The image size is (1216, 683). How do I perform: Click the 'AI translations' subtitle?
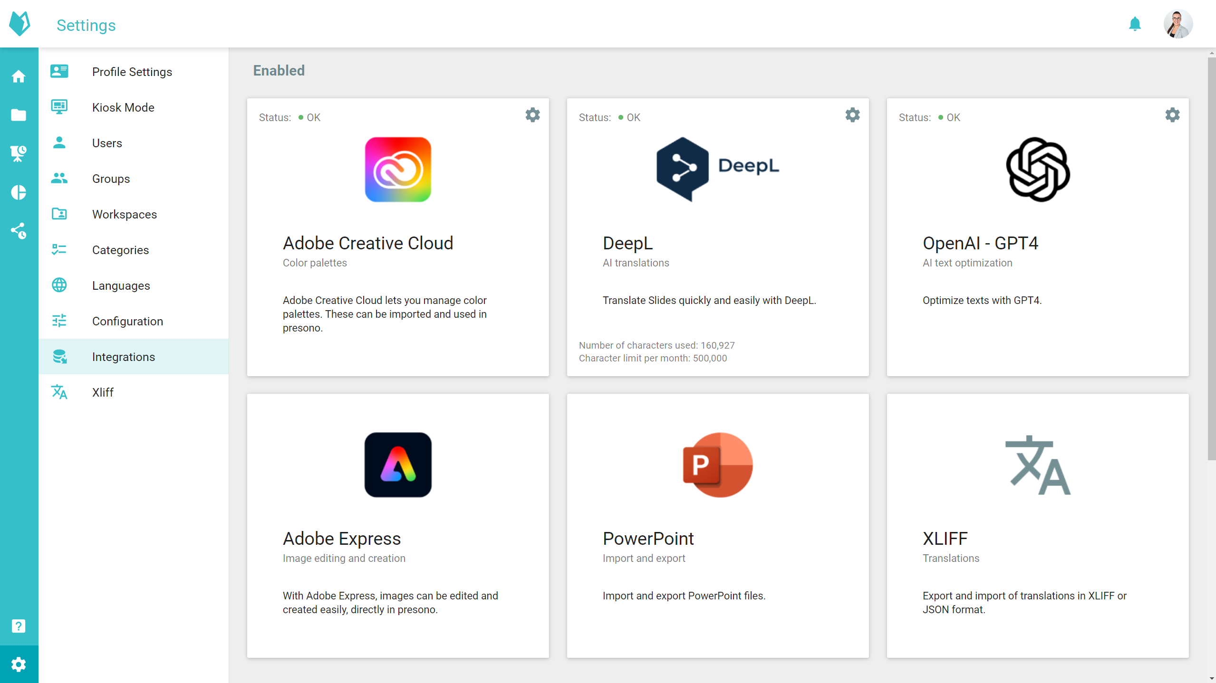(636, 263)
